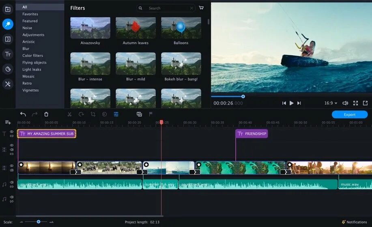The width and height of the screenshot is (372, 227).
Task: Clear the filter search with X
Action: click(191, 8)
